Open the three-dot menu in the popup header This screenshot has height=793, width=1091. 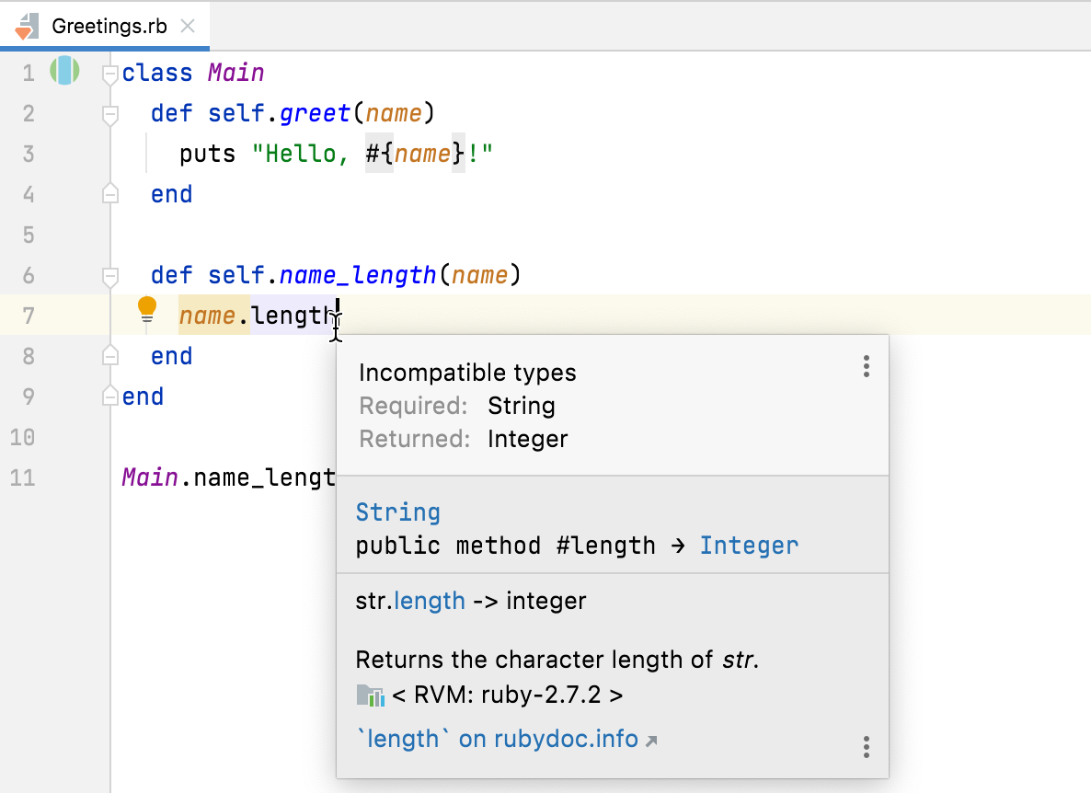click(x=866, y=366)
